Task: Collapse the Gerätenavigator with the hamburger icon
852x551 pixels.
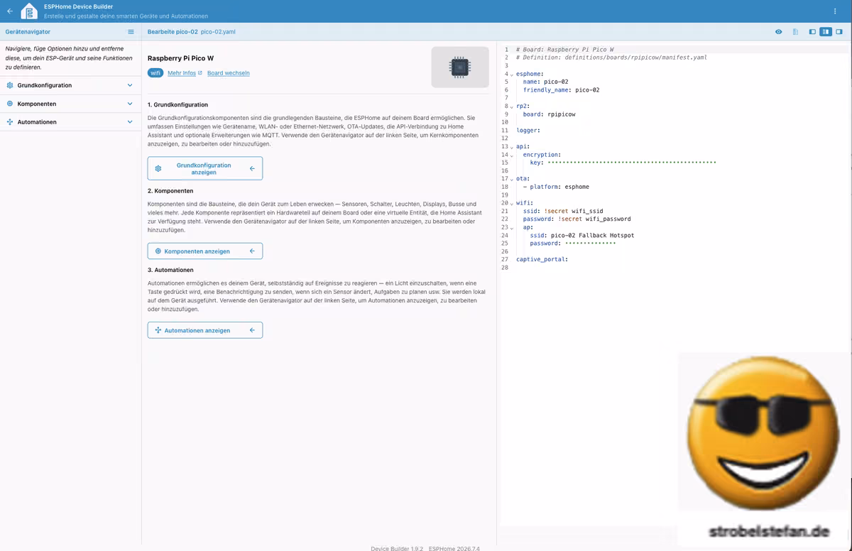Action: [131, 32]
